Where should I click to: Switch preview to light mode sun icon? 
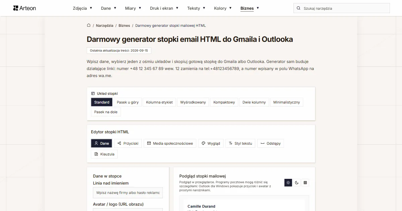[x=288, y=183]
